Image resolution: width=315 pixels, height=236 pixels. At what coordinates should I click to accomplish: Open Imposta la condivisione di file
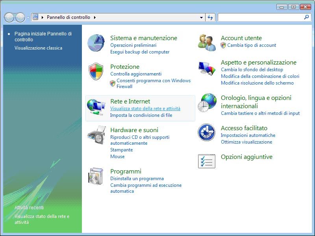pos(141,115)
